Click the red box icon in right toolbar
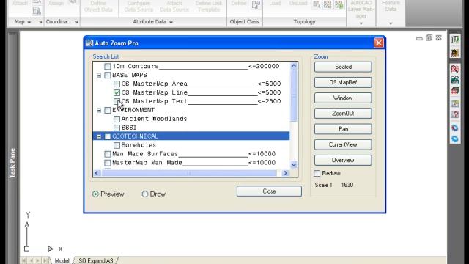Screen dimensions: 469x264 click(x=455, y=91)
